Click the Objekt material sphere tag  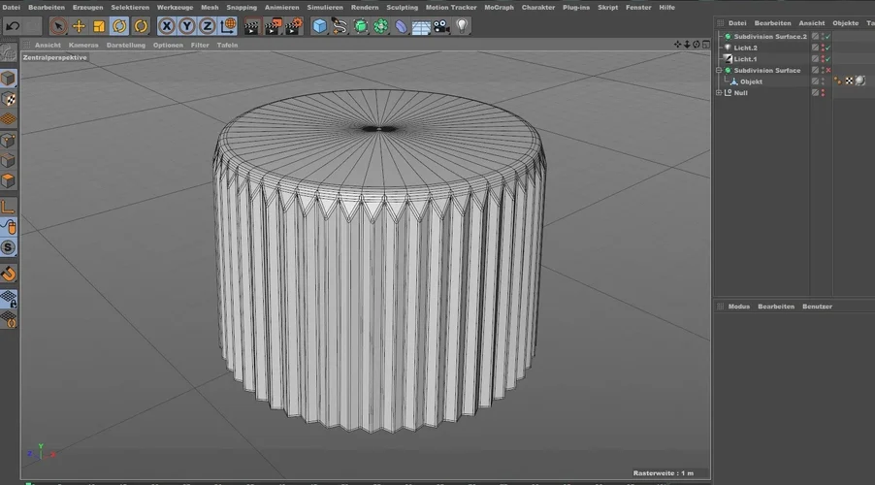point(860,81)
